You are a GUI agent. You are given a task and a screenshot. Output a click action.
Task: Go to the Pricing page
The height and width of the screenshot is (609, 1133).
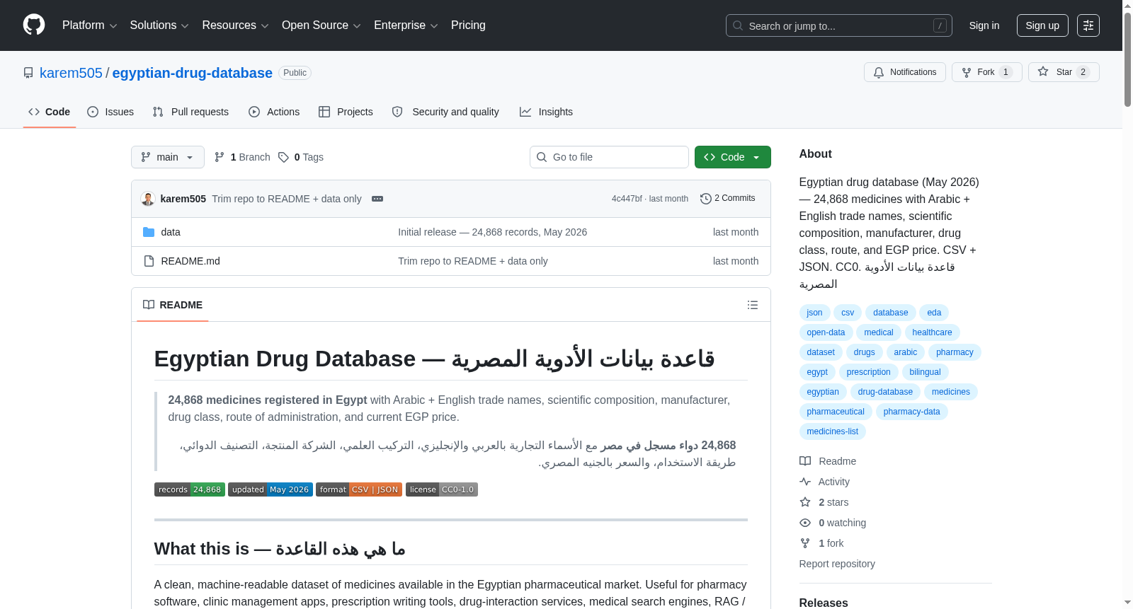468,25
